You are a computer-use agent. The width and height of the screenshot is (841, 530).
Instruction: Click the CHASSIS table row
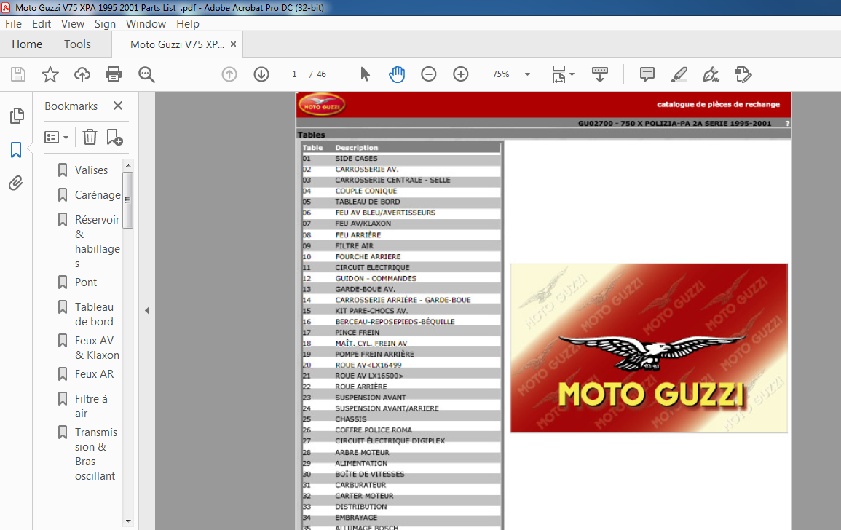point(401,419)
